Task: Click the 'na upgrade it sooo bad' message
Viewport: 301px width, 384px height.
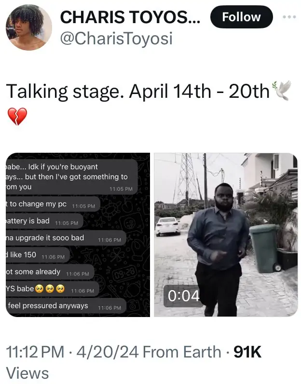Action: [x=66, y=238]
